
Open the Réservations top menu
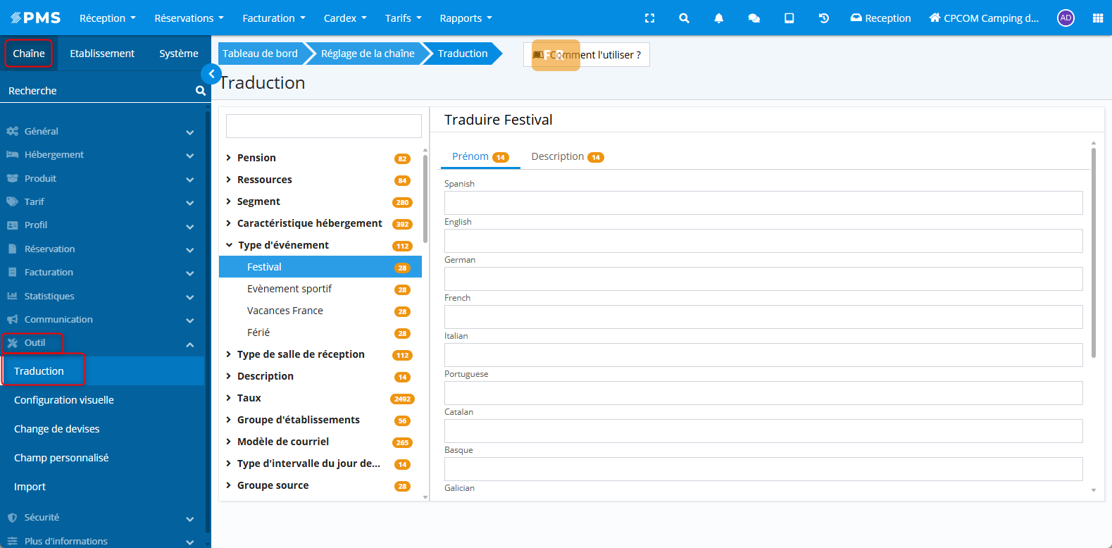point(189,18)
